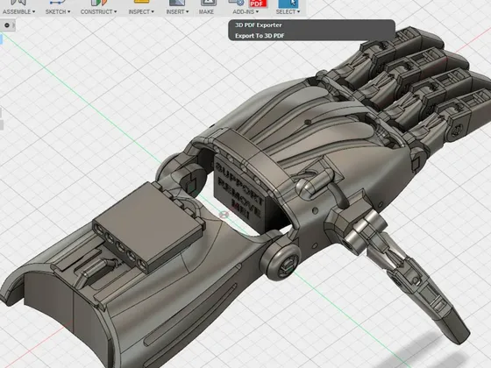
Task: Click the red 3D PDF export icon
Action: [258, 4]
